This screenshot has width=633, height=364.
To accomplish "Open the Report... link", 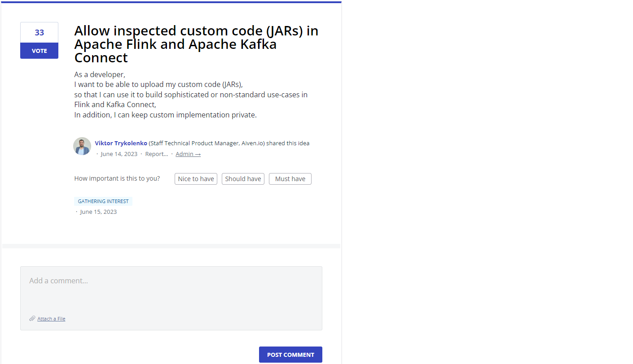I will coord(157,154).
